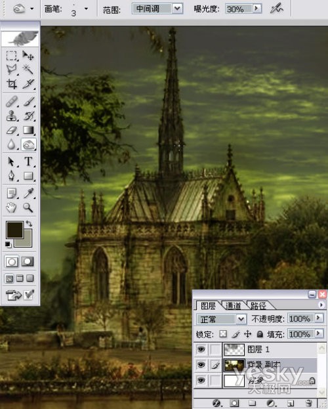Select the Gradient tool

[x=28, y=130]
